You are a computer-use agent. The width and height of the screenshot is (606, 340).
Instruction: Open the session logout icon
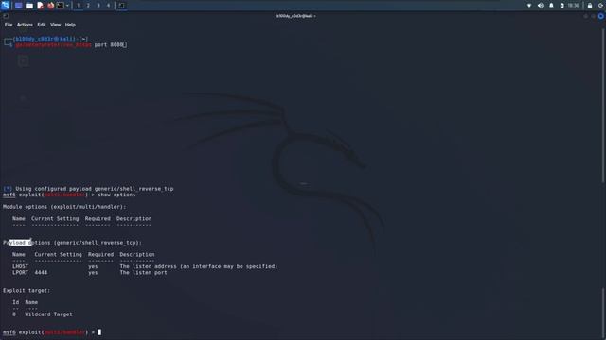coord(601,6)
